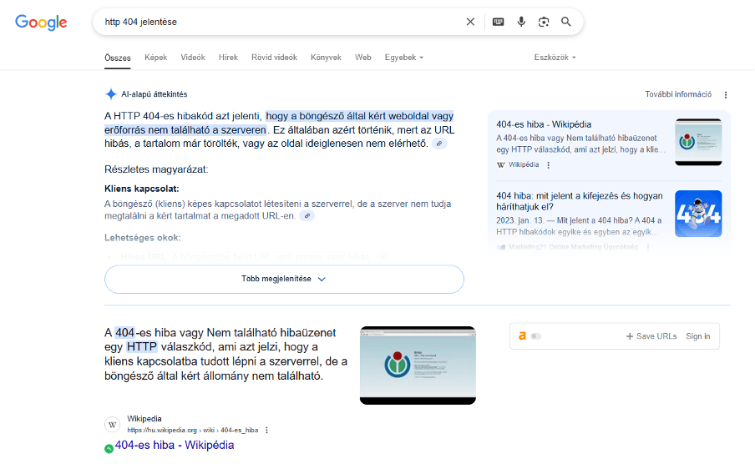Click the Google logo
755x464 pixels.
pyautogui.click(x=41, y=23)
